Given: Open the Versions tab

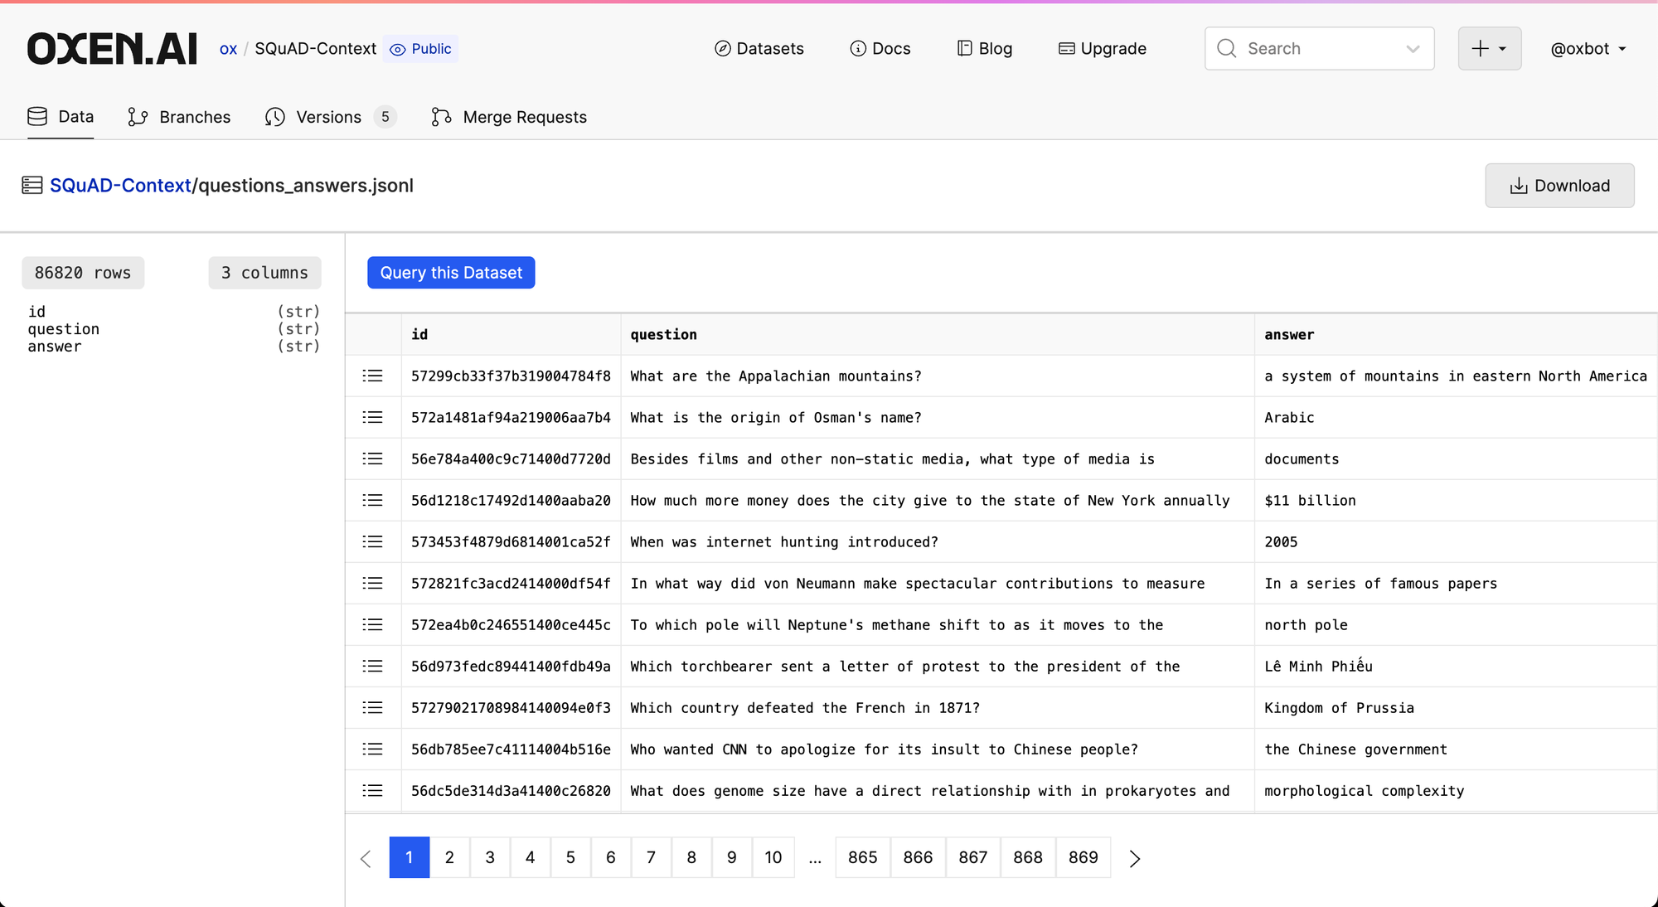Looking at the screenshot, I should click(x=329, y=117).
